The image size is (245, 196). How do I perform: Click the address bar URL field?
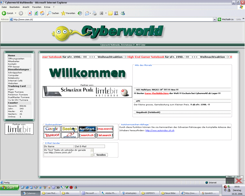click(111, 20)
